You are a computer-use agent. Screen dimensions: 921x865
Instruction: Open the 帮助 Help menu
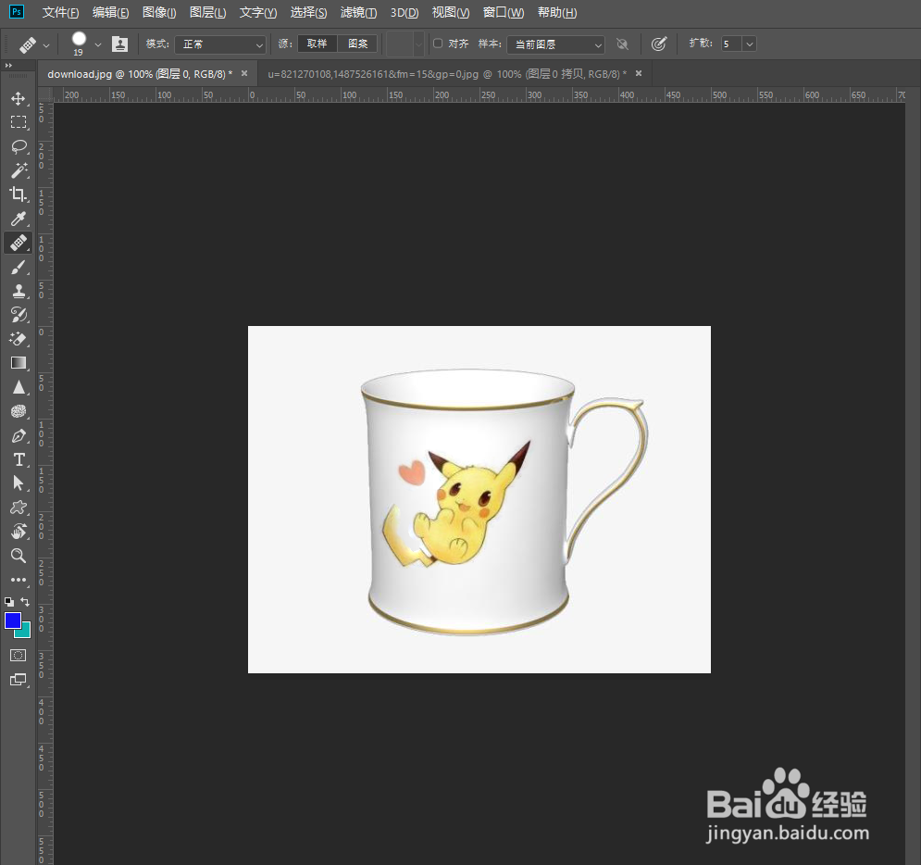pyautogui.click(x=557, y=12)
